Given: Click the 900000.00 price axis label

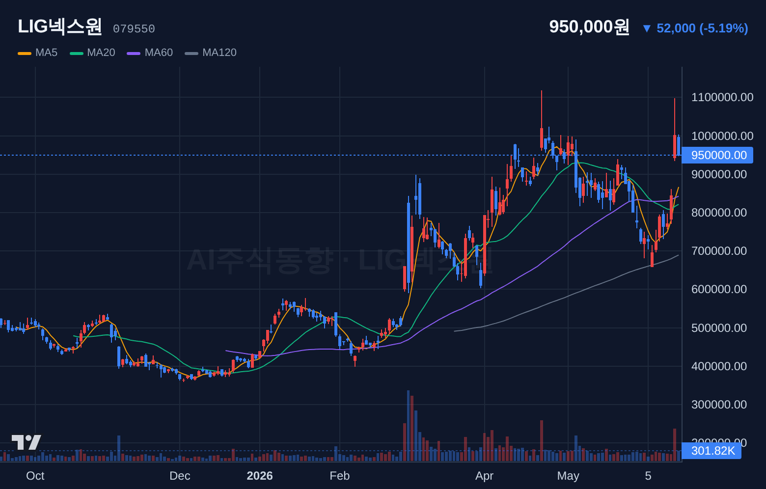Looking at the screenshot, I should [x=719, y=174].
